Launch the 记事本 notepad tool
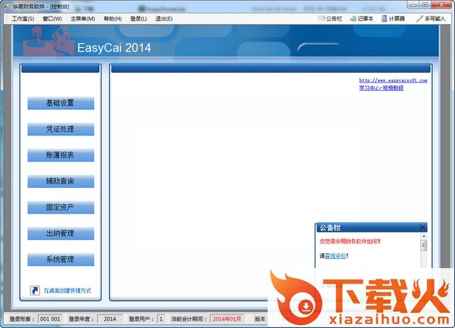This screenshot has width=455, height=328. click(362, 19)
